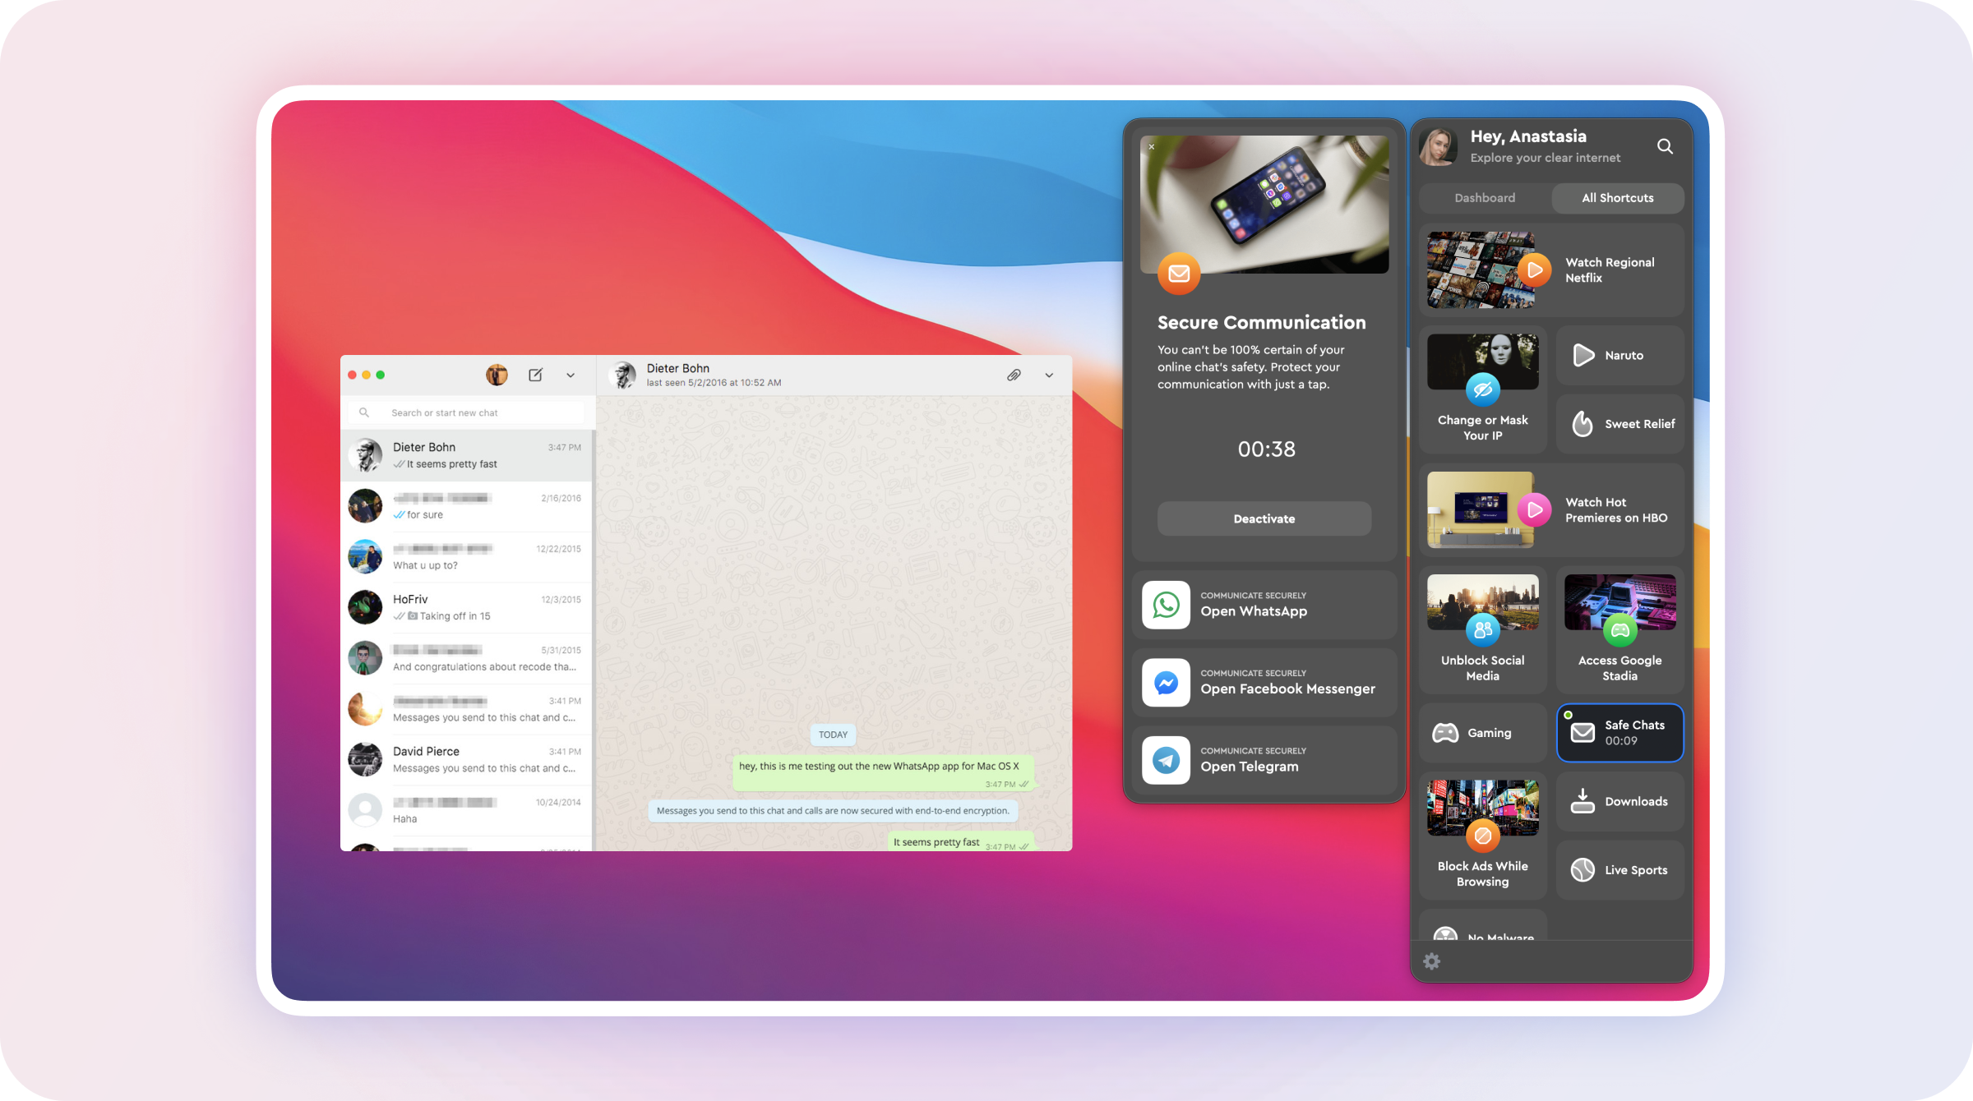1973x1101 pixels.
Task: Click the Google Stadia gaming thumbnail
Action: tap(1620, 602)
